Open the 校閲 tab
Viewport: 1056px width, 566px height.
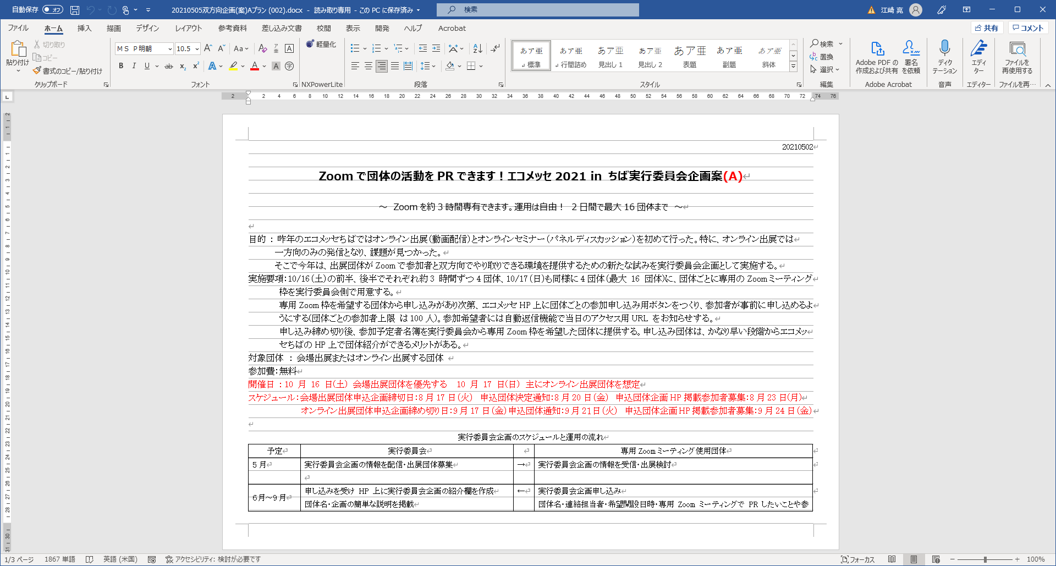pyautogui.click(x=324, y=28)
